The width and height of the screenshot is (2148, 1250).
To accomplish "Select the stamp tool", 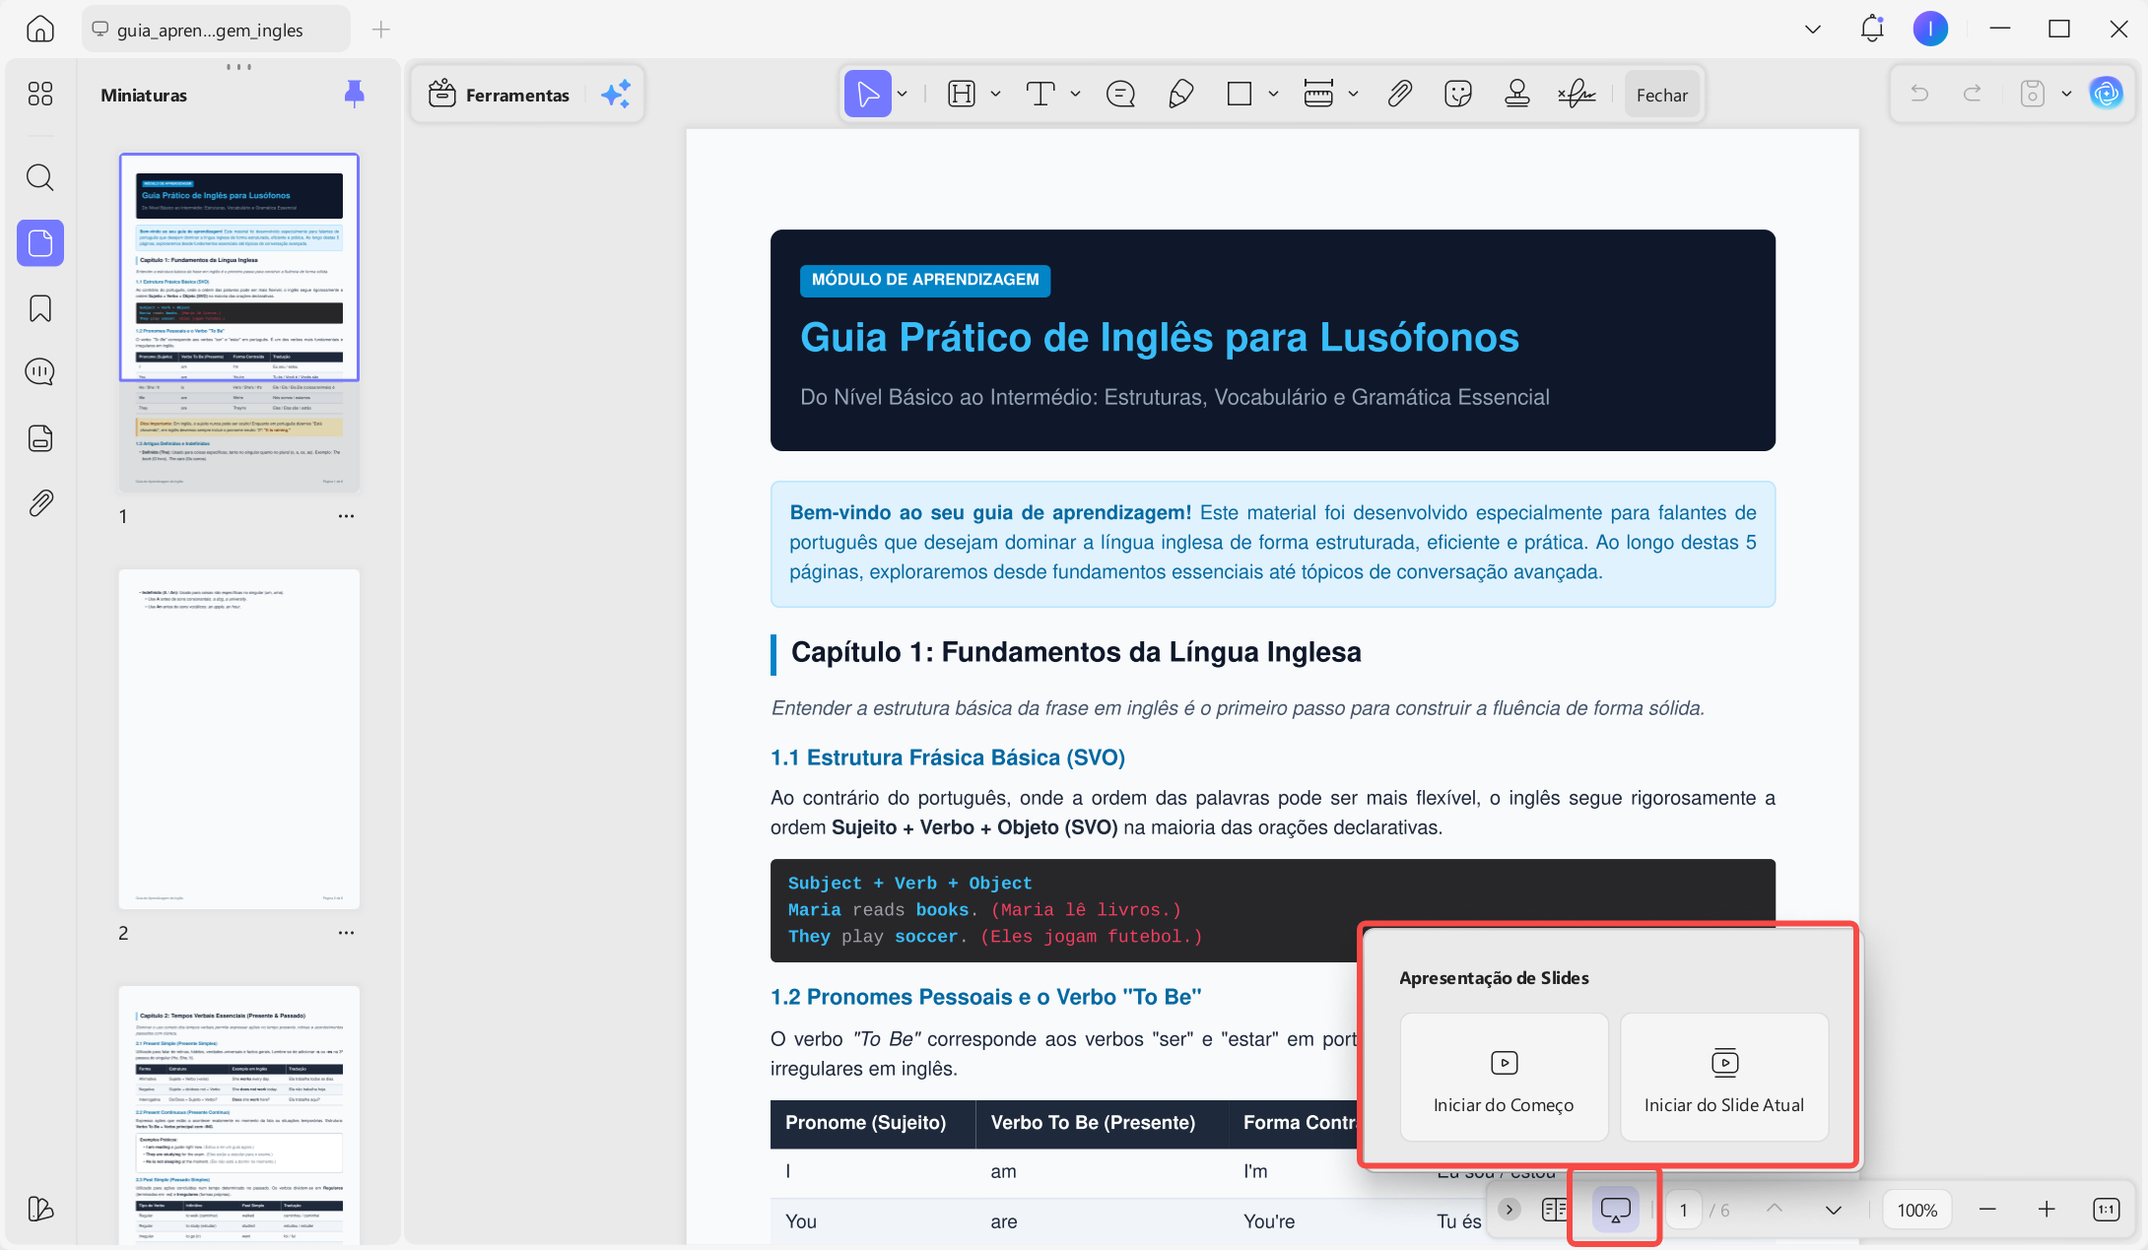I will tap(1517, 95).
